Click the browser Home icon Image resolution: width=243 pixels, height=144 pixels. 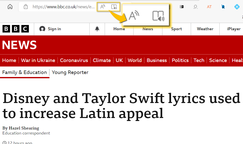coord(10,7)
